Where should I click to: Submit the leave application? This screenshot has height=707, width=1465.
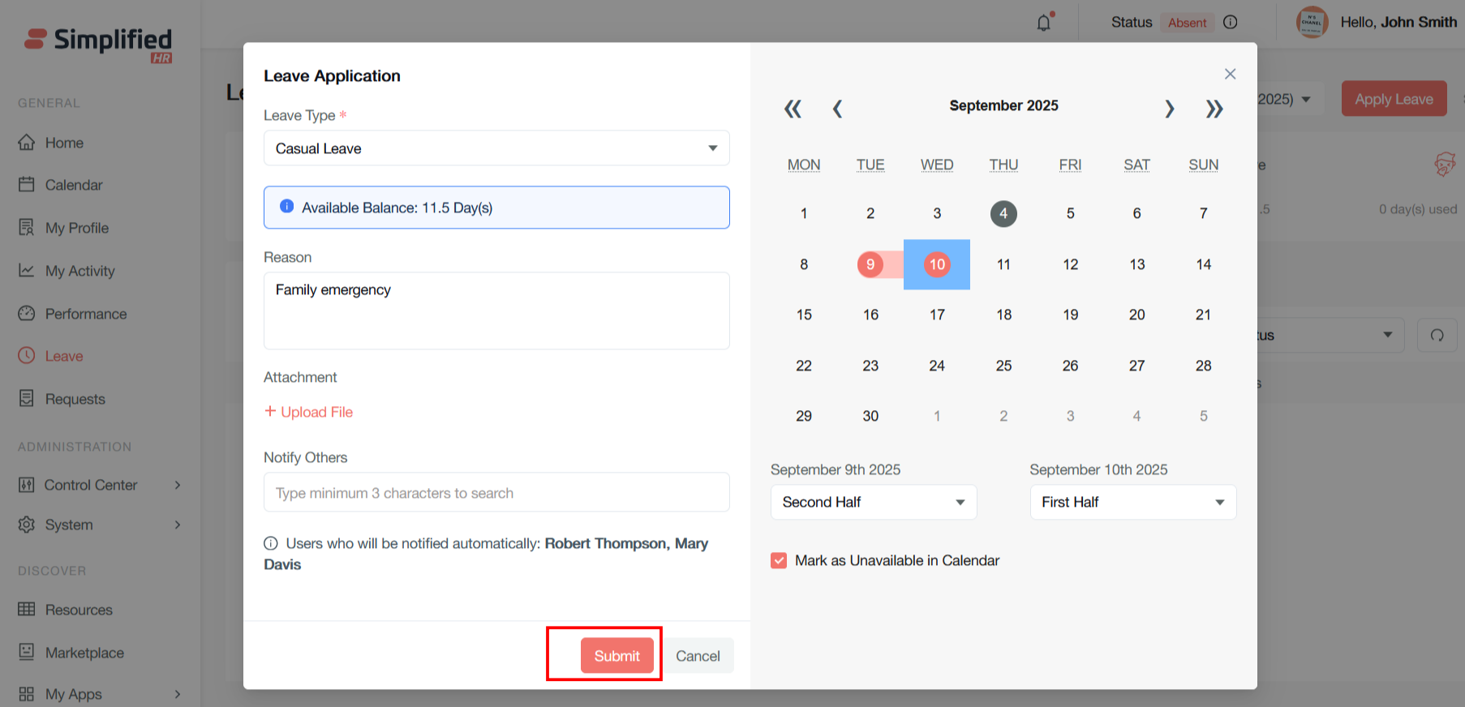[x=617, y=656]
